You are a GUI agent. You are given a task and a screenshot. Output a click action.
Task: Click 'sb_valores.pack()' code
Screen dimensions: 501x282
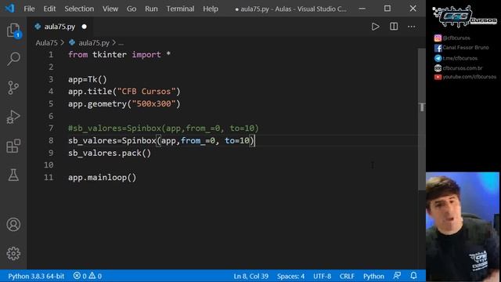(x=110, y=153)
